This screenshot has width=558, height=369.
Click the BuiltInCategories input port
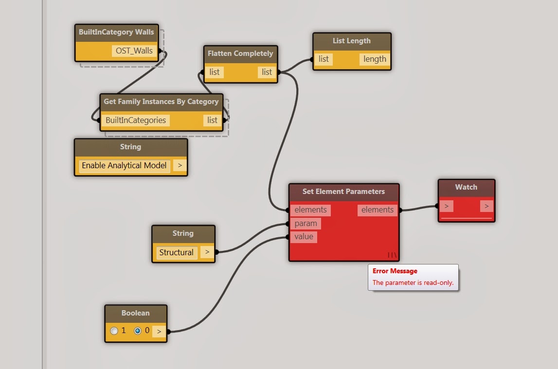point(136,120)
